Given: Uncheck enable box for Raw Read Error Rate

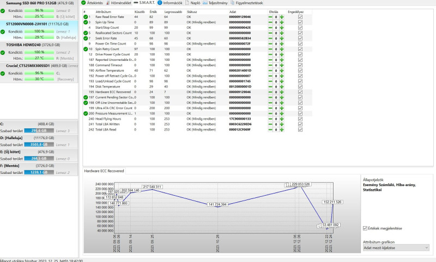Looking at the screenshot, I should pyautogui.click(x=300, y=17).
